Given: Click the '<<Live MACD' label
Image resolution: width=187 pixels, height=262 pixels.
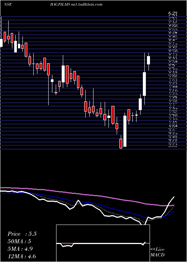Looking at the screenshot, I should 157,252.
